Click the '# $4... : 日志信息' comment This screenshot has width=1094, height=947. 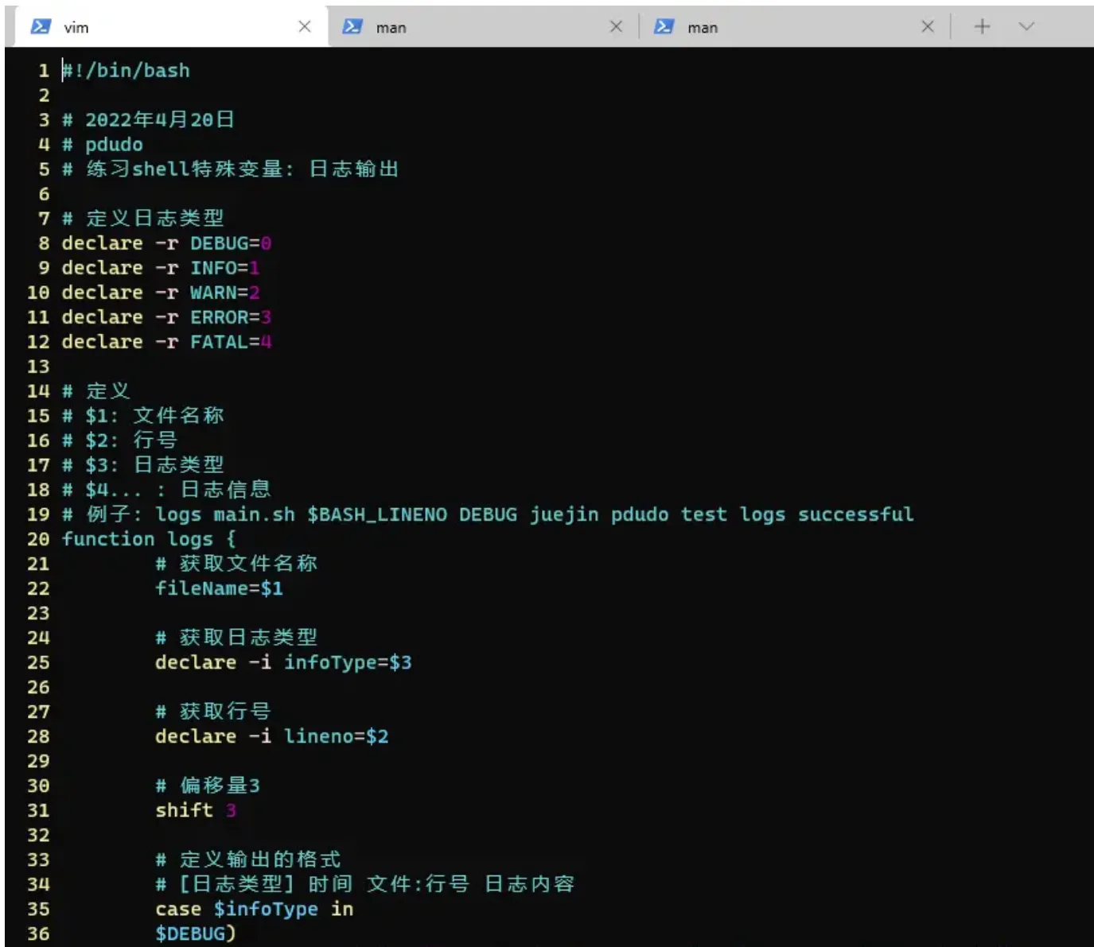(x=166, y=490)
